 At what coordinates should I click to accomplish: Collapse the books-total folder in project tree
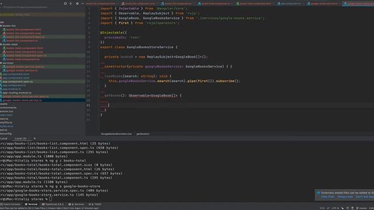coord(9,44)
